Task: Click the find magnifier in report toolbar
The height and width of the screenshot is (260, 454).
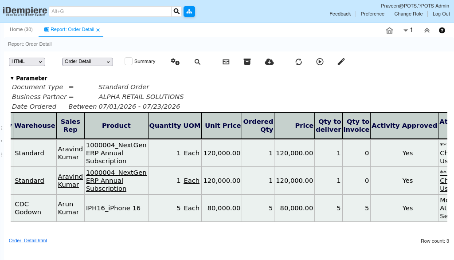Action: 197,62
